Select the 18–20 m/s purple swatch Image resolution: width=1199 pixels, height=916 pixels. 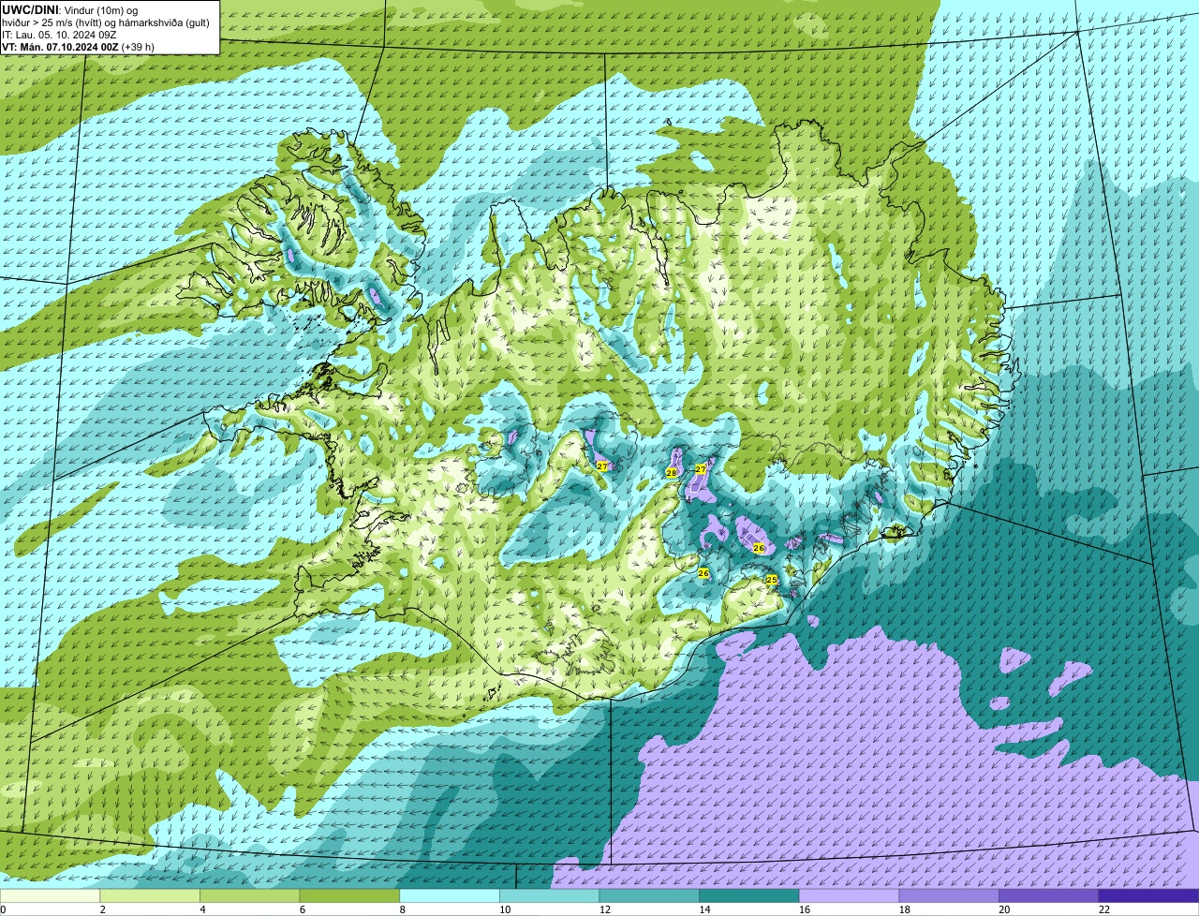click(949, 895)
